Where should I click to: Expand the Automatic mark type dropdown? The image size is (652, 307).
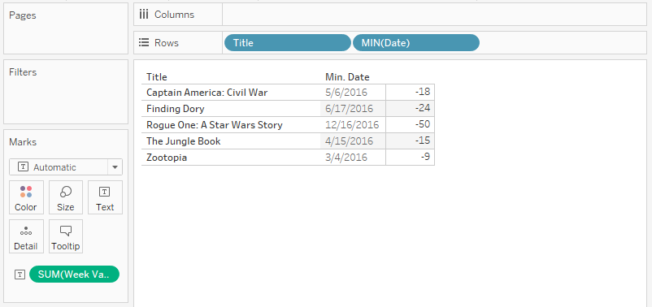tap(115, 167)
